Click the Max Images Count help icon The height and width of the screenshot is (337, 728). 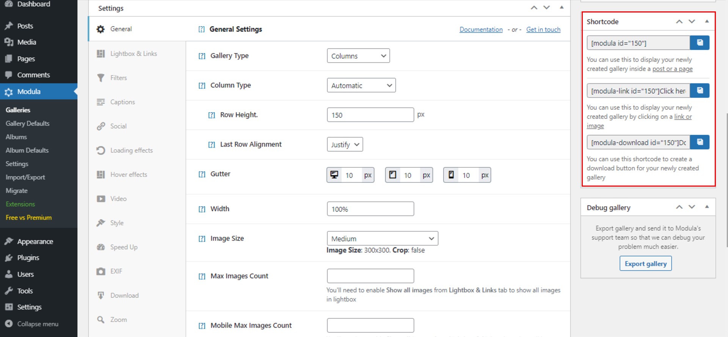tap(202, 276)
